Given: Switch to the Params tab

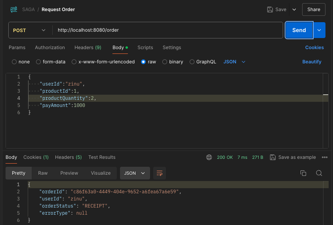Looking at the screenshot, I should point(17,48).
